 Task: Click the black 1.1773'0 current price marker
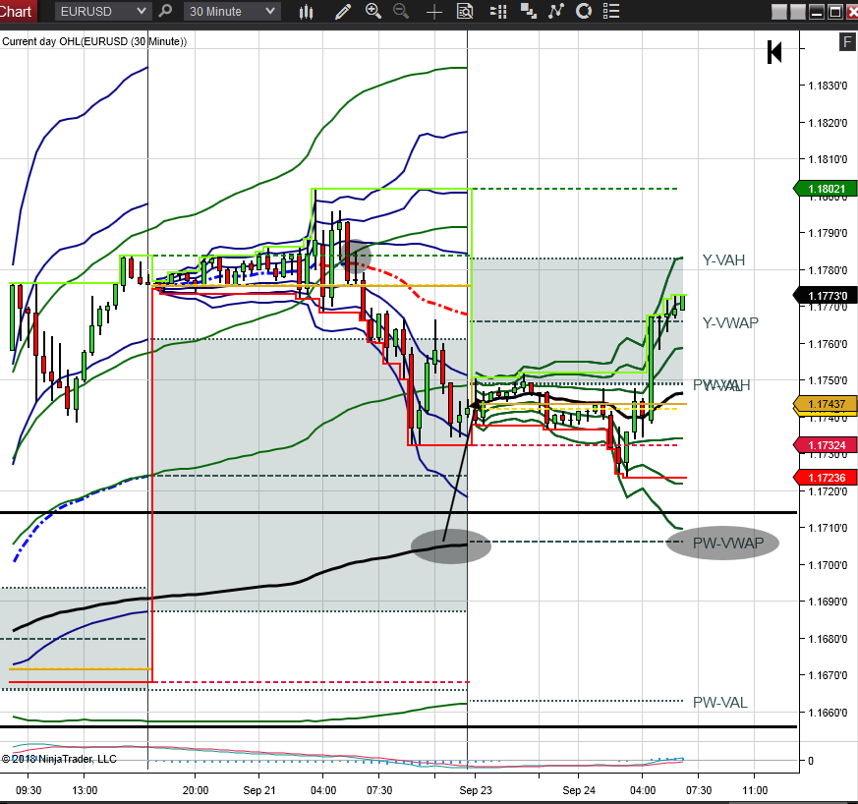coord(826,296)
